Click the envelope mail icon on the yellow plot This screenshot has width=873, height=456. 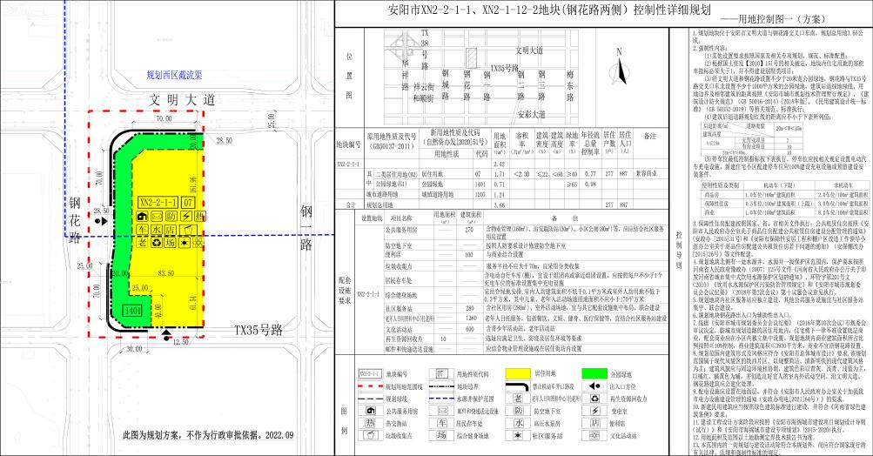(157, 216)
